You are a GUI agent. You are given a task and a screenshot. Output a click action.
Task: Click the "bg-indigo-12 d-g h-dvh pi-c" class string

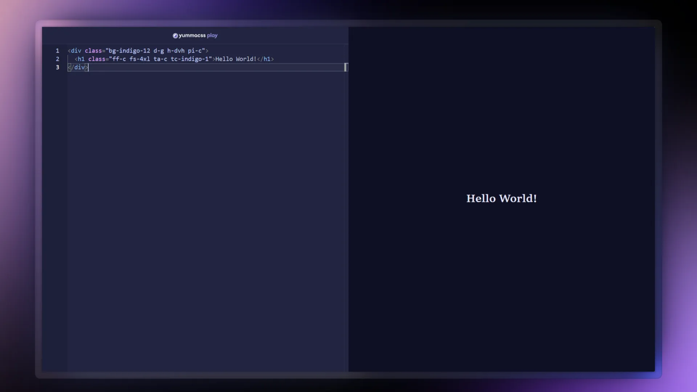155,51
